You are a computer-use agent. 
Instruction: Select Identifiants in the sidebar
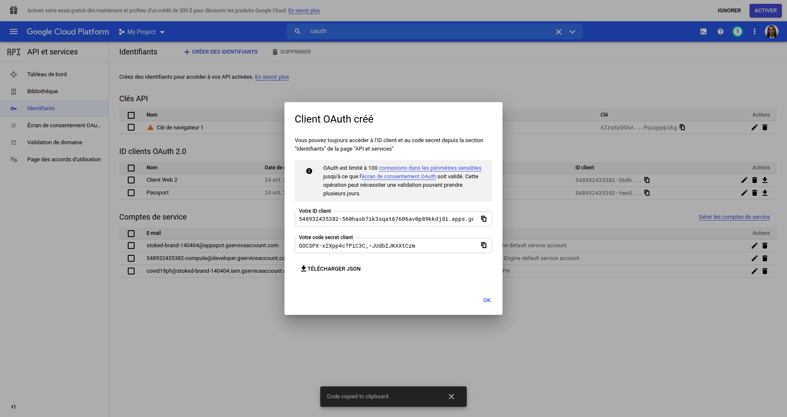click(54, 108)
